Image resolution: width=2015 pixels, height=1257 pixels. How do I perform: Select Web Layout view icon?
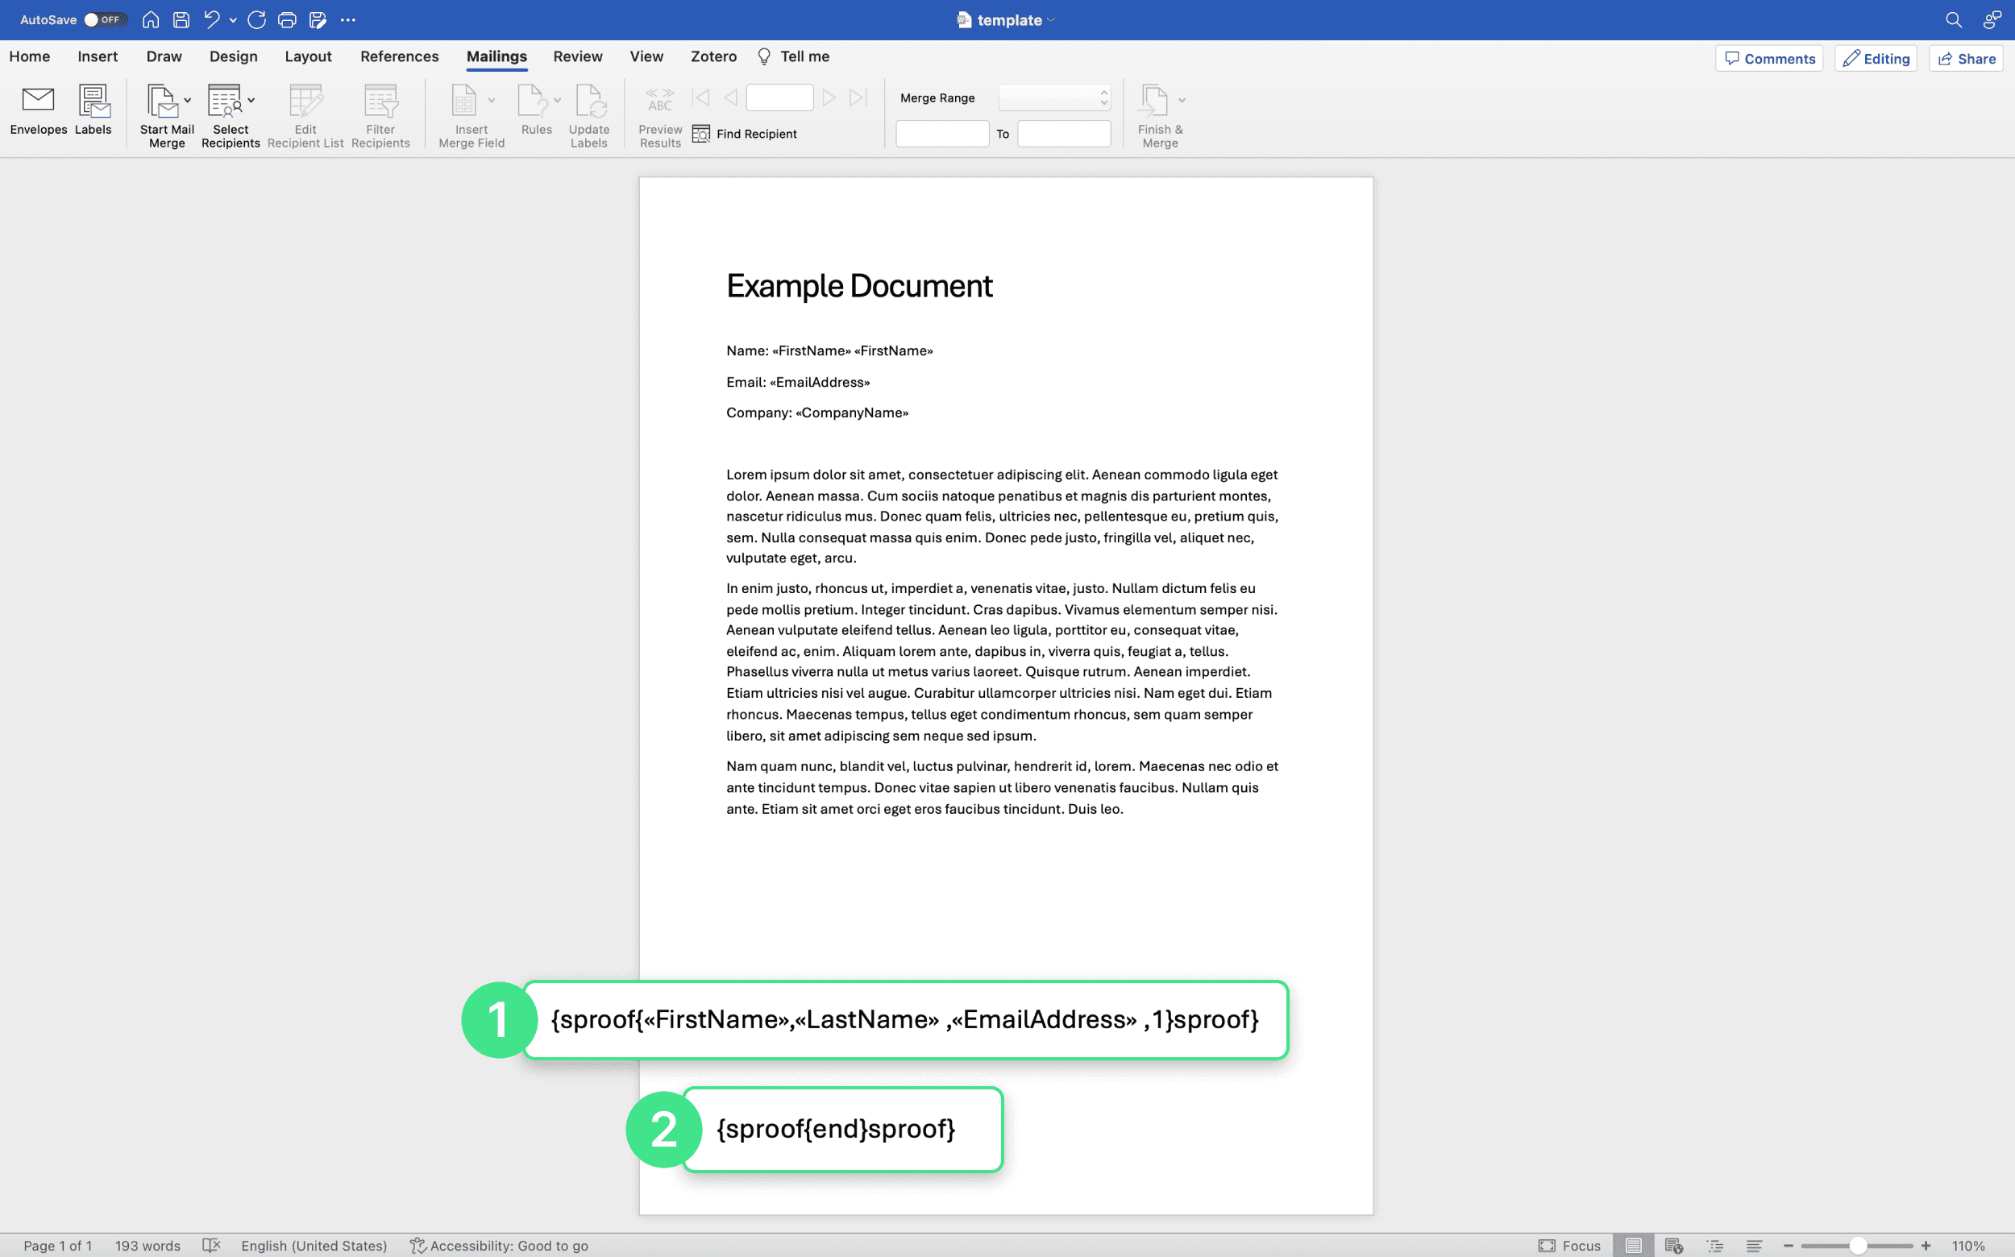pyautogui.click(x=1674, y=1246)
